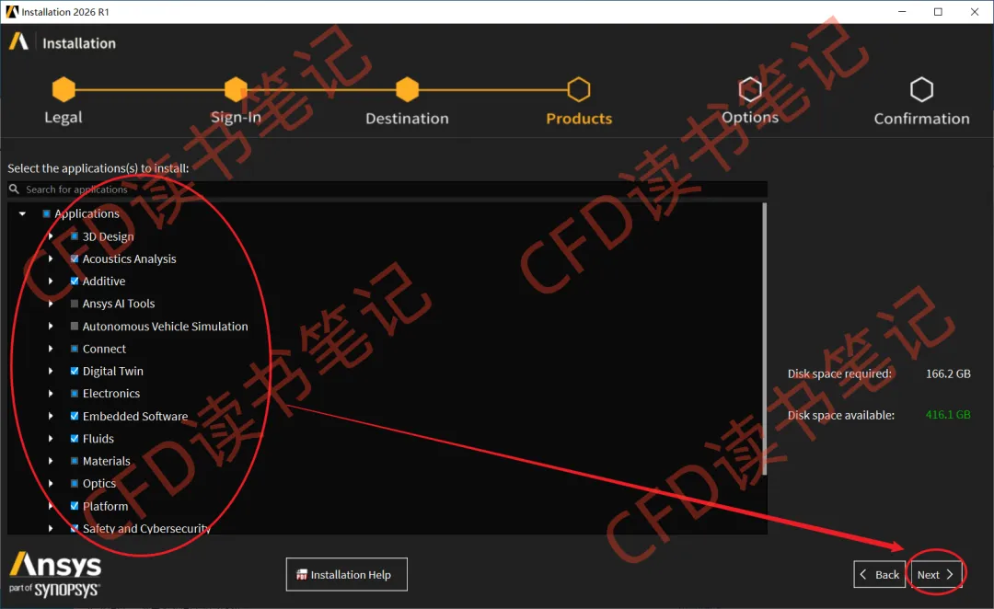Enable the Autonomous Vehicle Simulation checkbox
Image resolution: width=994 pixels, height=609 pixels.
point(75,327)
